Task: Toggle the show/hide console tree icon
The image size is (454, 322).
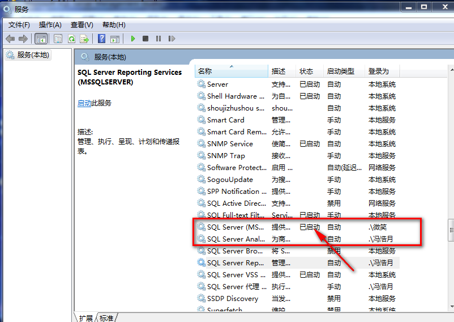Action: coord(41,39)
